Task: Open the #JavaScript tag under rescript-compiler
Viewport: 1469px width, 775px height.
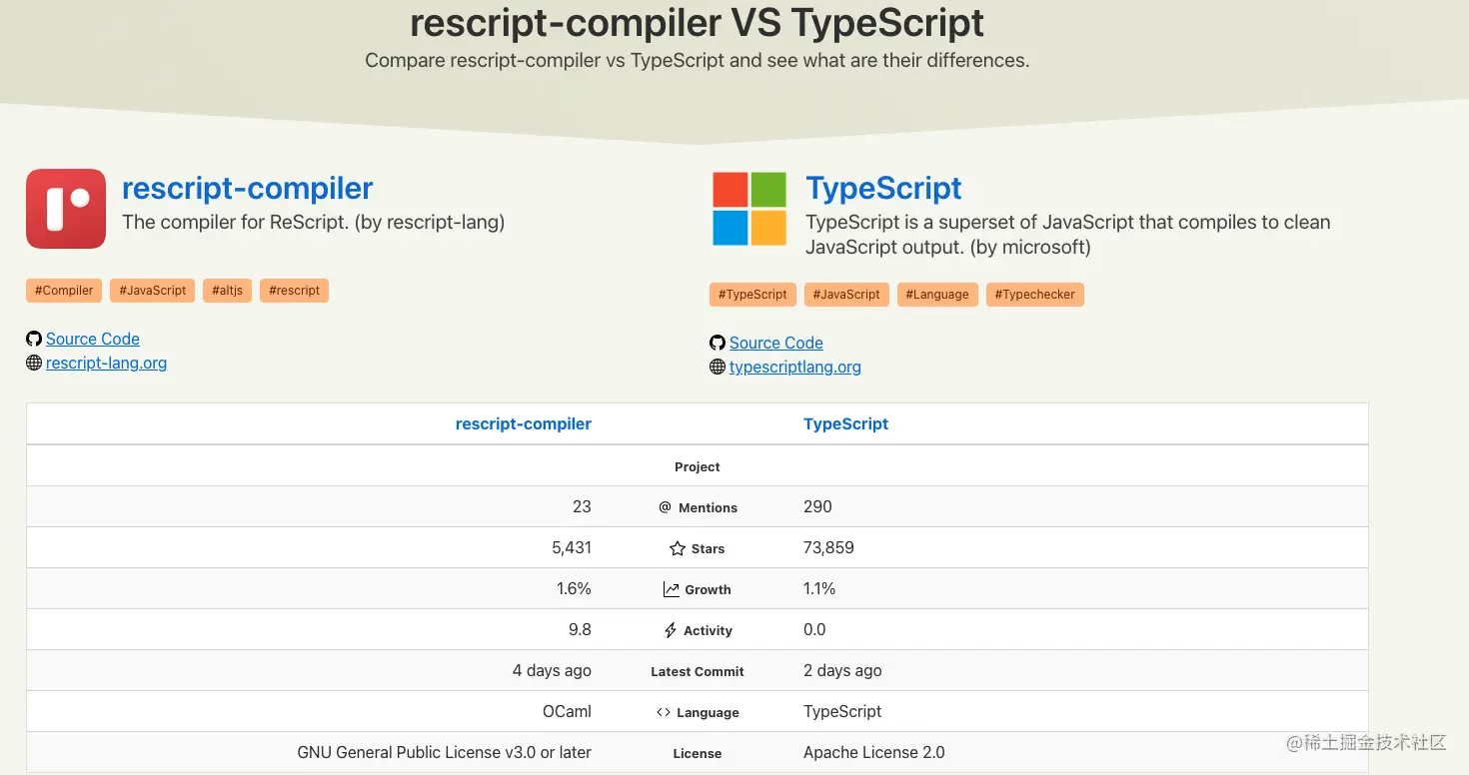Action: pyautogui.click(x=152, y=290)
